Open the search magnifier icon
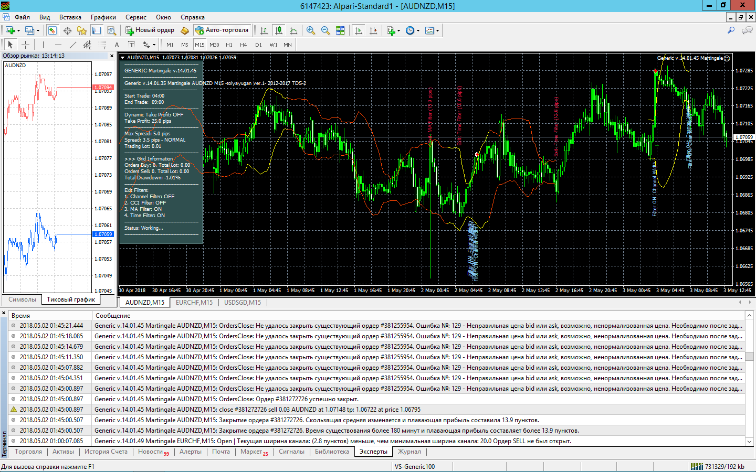 731,30
